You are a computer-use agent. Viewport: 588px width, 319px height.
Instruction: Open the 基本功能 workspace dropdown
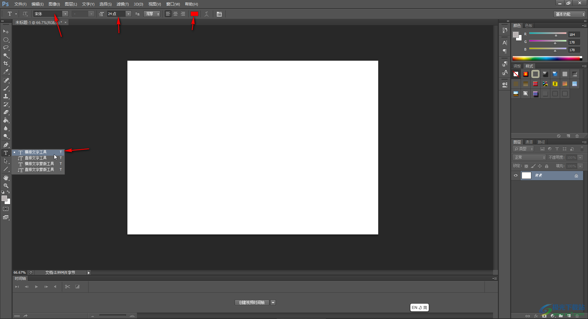(570, 14)
